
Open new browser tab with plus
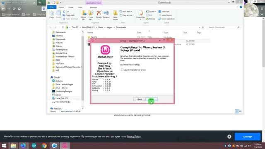coord(40,3)
